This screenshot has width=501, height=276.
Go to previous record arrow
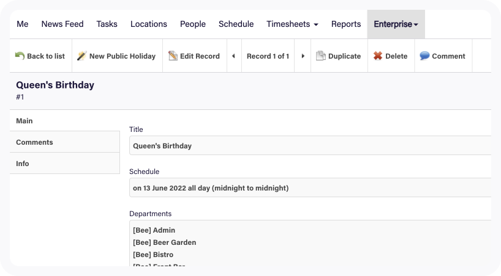click(x=233, y=56)
